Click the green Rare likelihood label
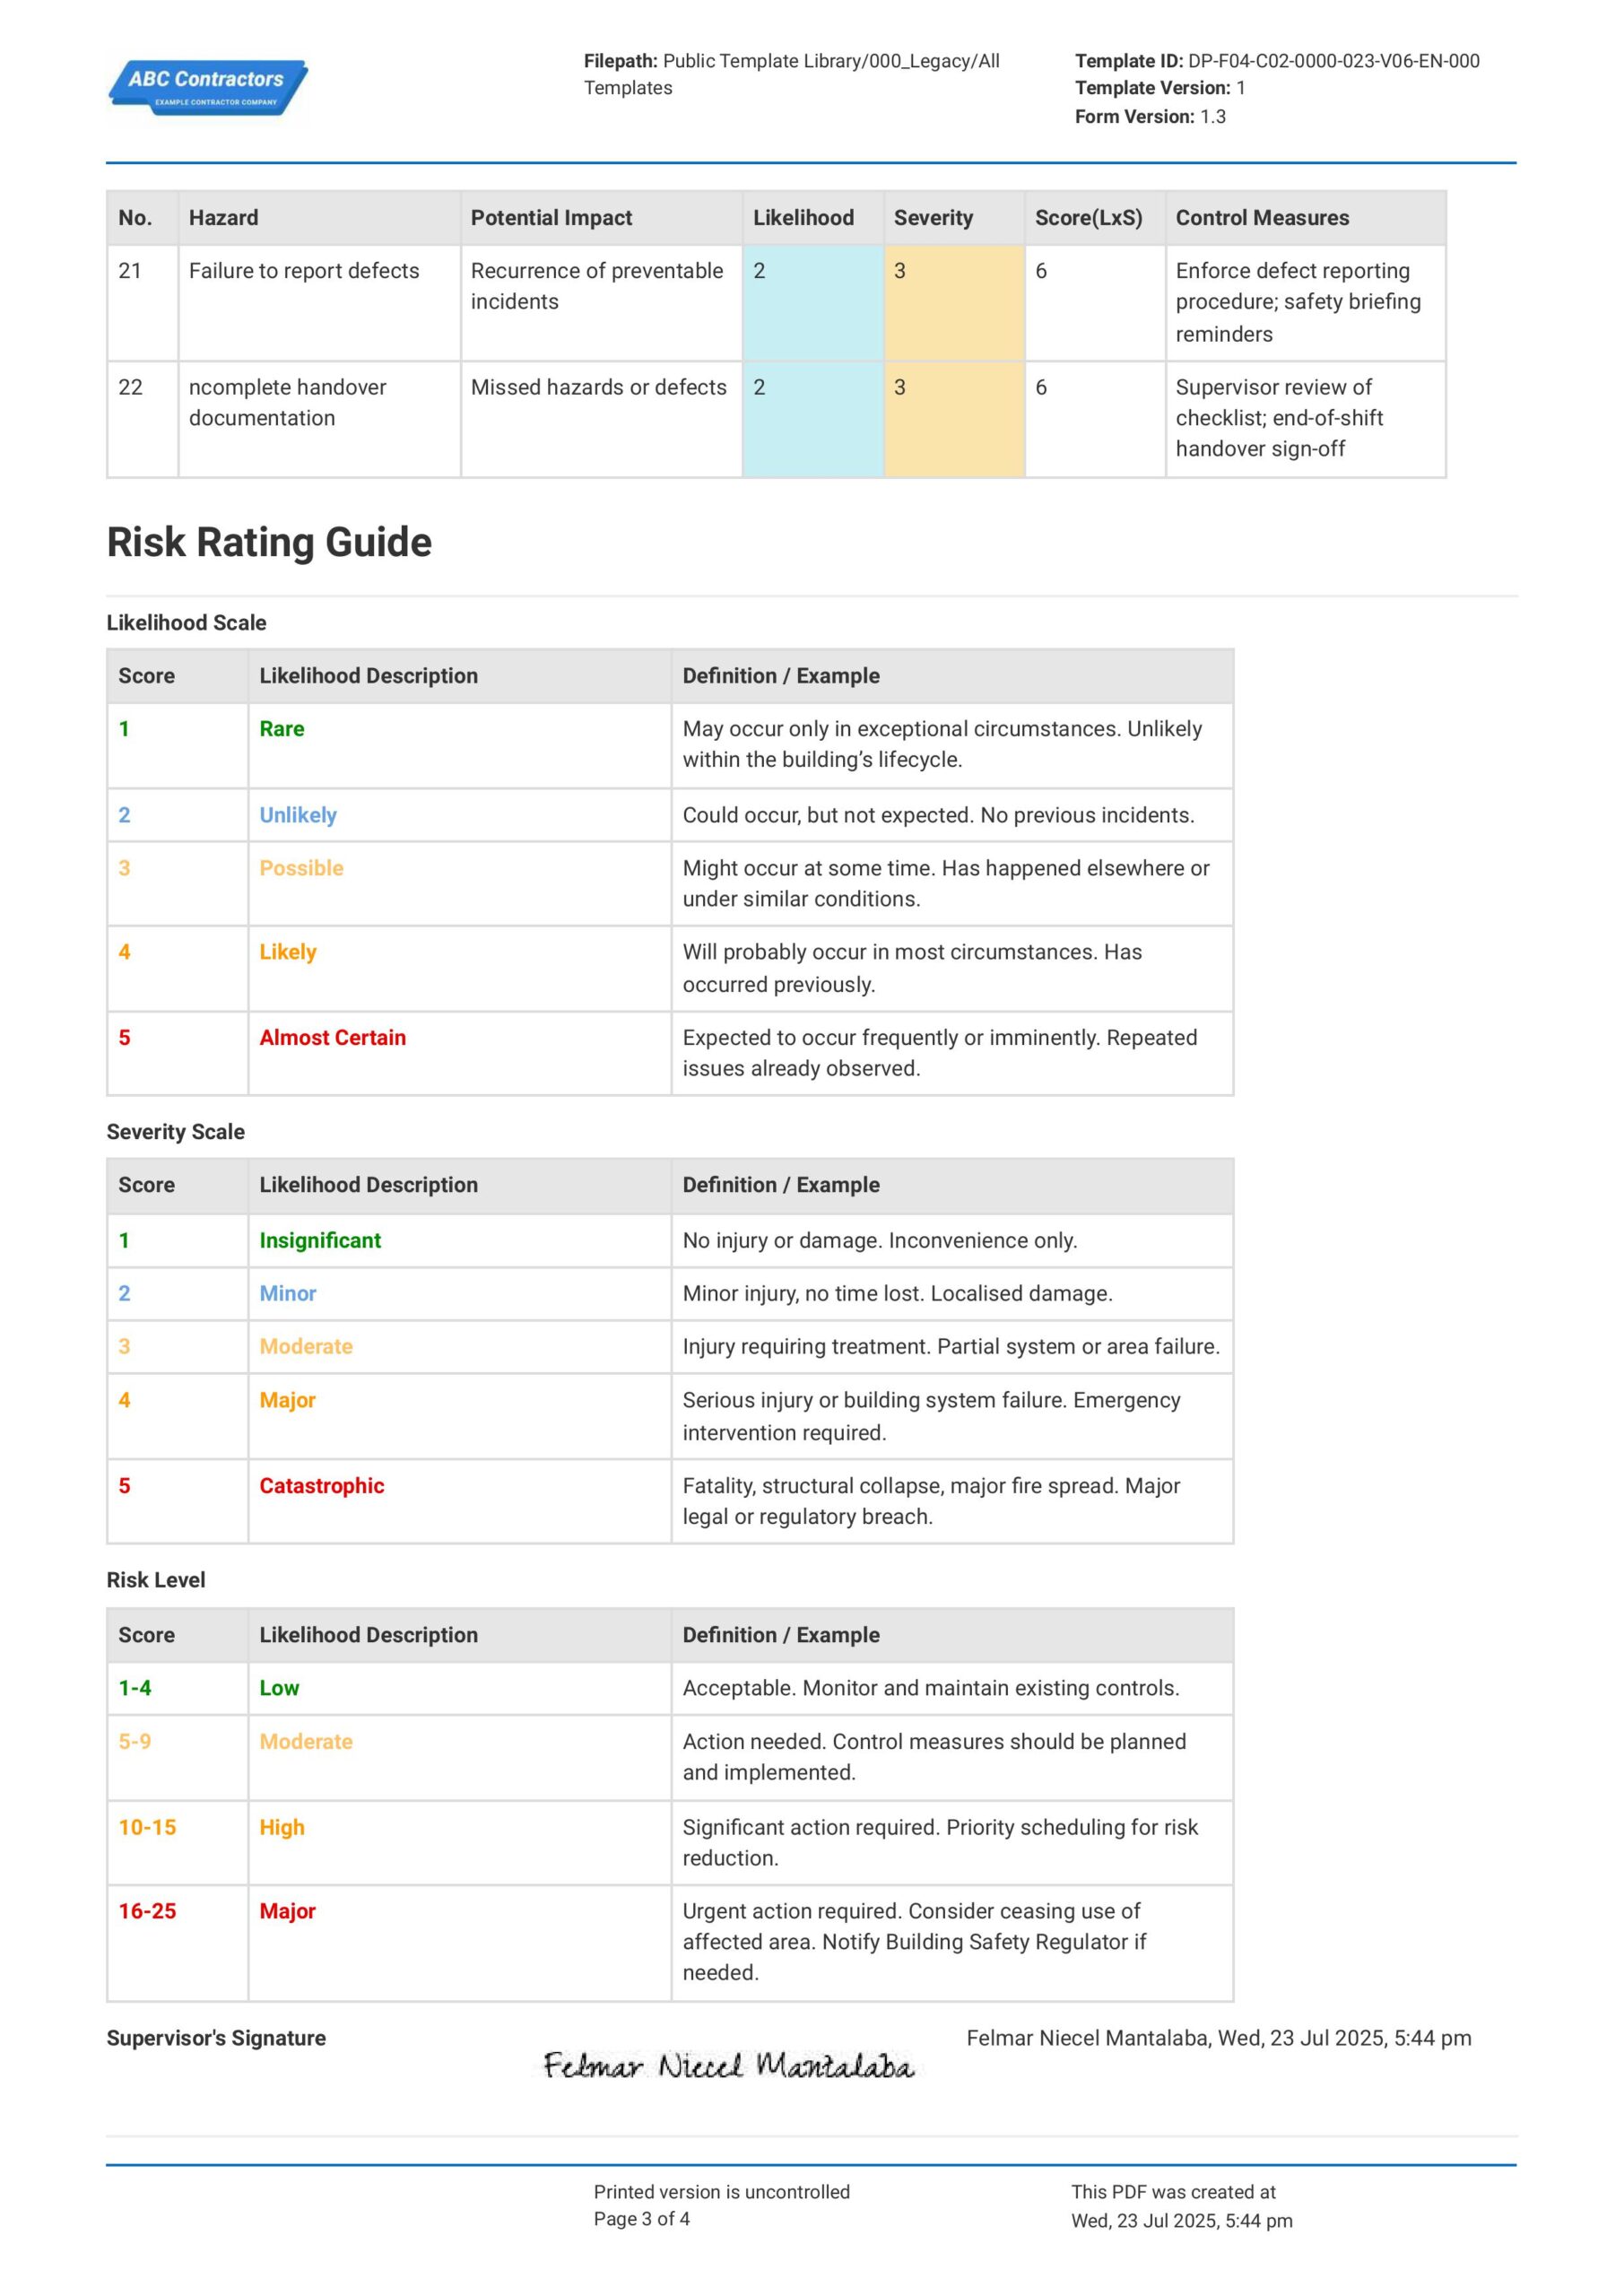The width and height of the screenshot is (1624, 2296). (281, 728)
